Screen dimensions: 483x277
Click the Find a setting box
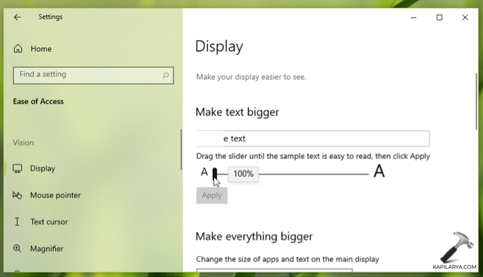pos(93,76)
